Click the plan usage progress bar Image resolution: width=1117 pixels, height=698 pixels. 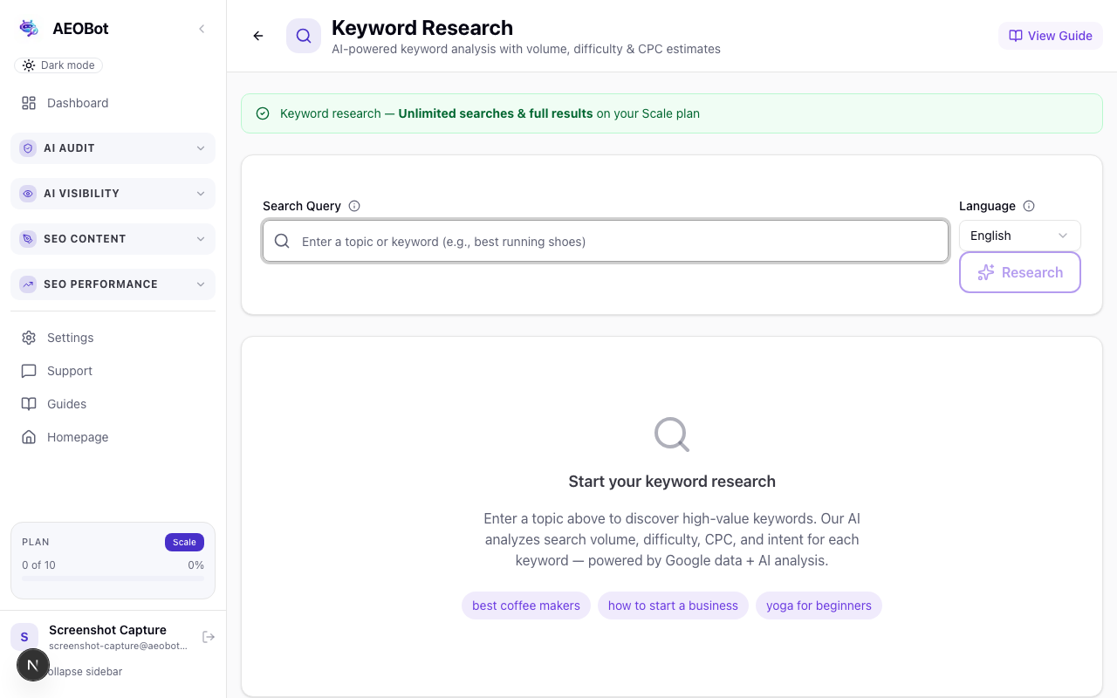[x=113, y=578]
